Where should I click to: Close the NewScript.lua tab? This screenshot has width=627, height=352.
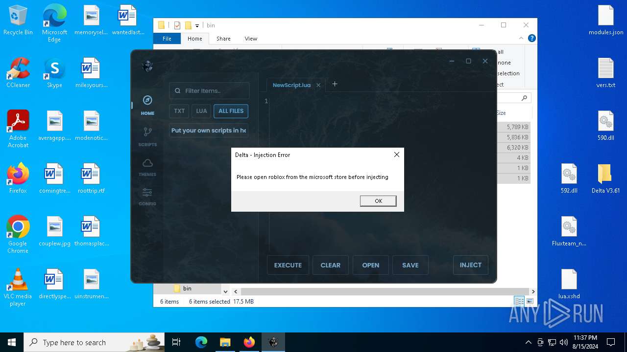click(x=318, y=85)
